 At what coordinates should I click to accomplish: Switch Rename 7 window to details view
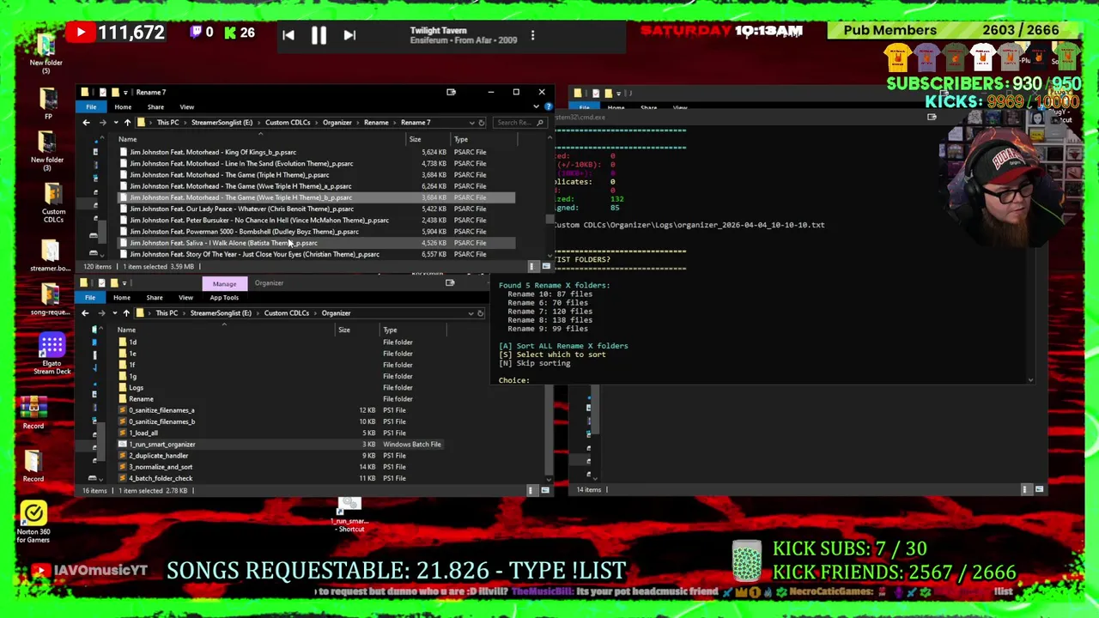click(532, 266)
